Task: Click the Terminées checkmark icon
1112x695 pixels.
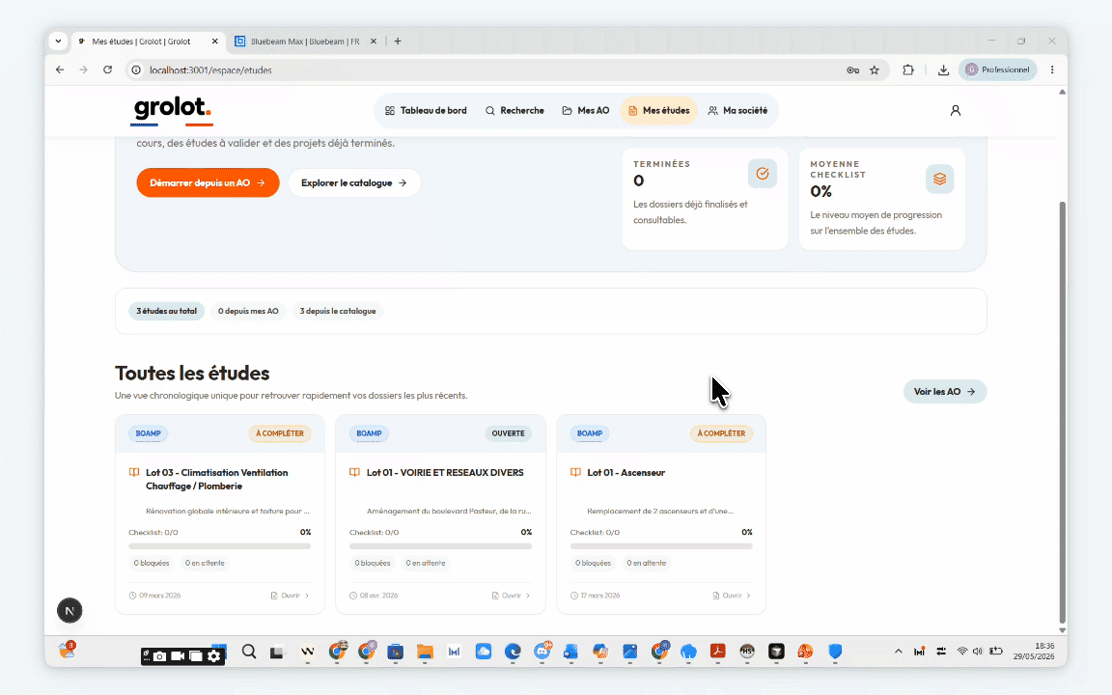Action: click(x=763, y=174)
